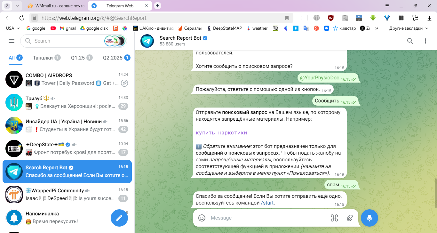
Task: Open google disk bookmark
Action: (94, 28)
